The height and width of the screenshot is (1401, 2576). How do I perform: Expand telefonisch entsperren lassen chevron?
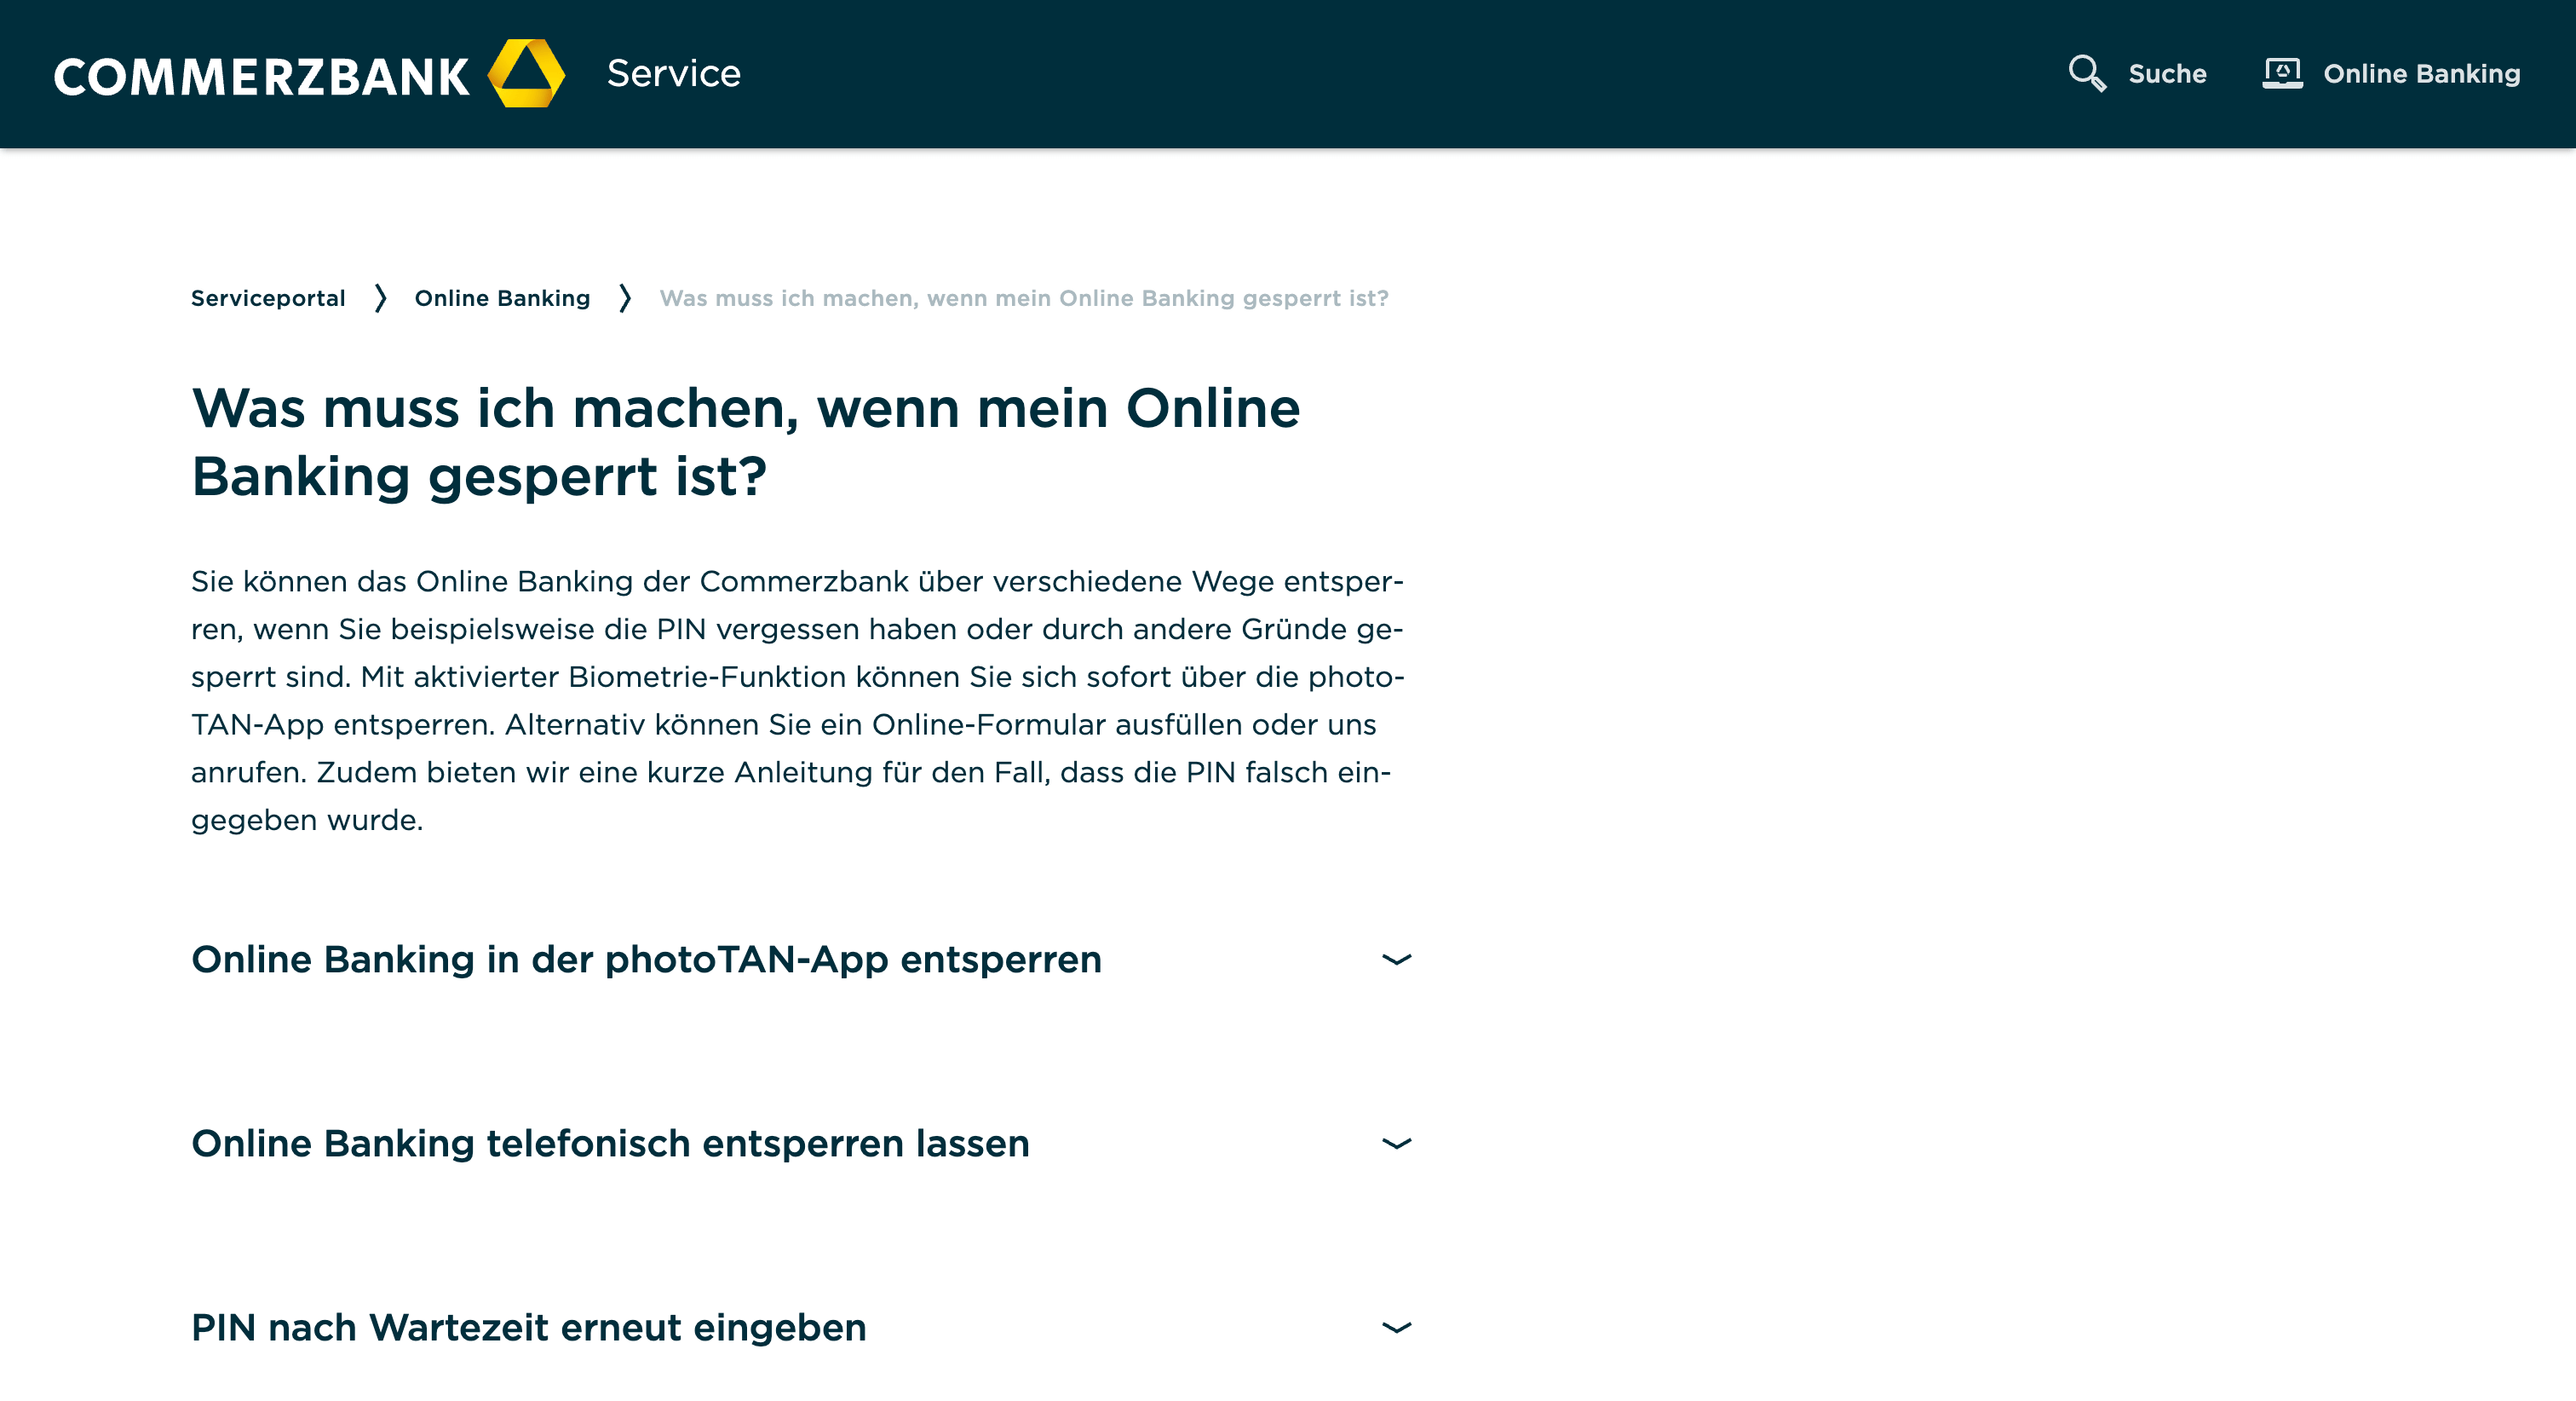pos(1396,1143)
